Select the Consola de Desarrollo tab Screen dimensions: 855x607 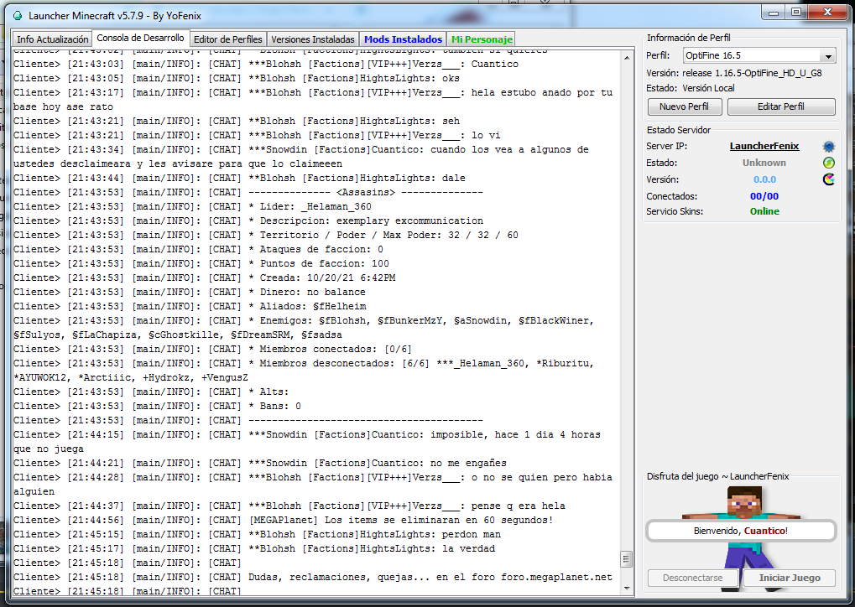click(140, 39)
